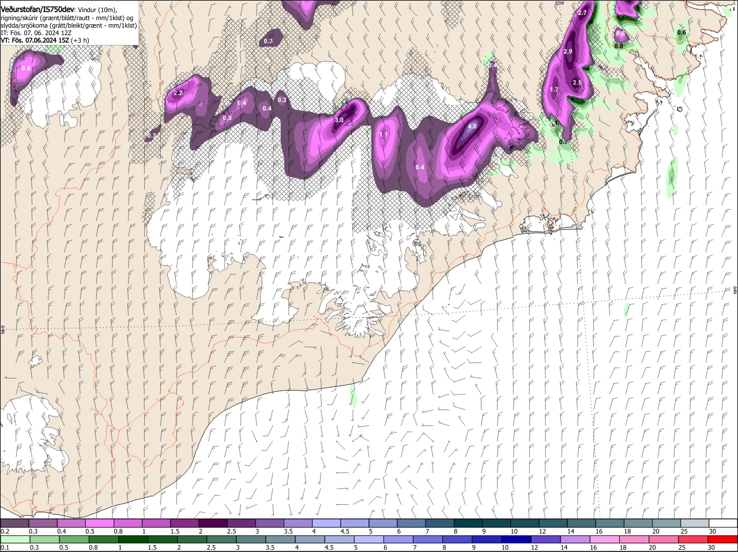738x552 pixels.
Task: Click the Veðurstofan/IS750dev title text
Action: coord(37,10)
